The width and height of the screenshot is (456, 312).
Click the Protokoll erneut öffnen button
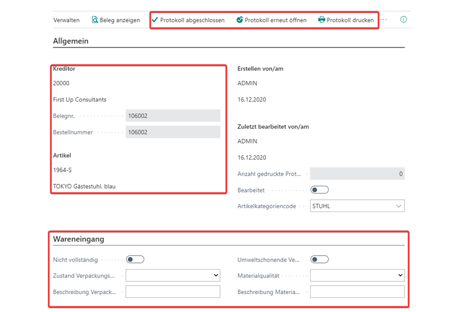[x=272, y=20]
